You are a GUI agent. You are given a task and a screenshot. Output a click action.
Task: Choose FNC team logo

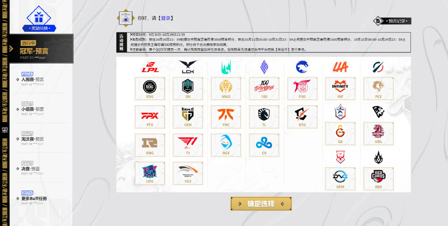click(x=226, y=114)
